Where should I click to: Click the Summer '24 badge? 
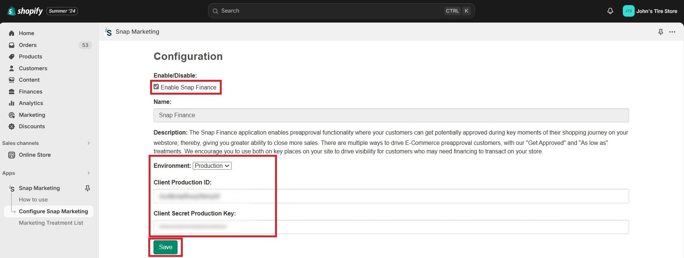[62, 11]
